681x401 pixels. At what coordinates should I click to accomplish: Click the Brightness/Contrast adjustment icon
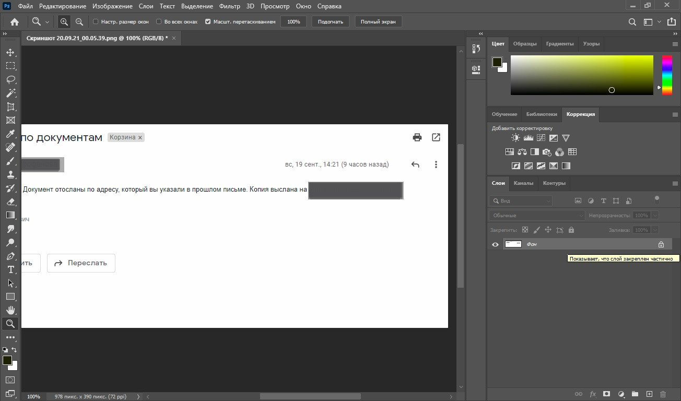coord(515,138)
